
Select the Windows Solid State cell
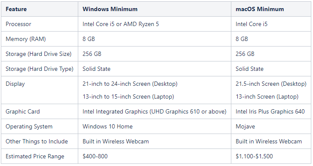pos(154,69)
